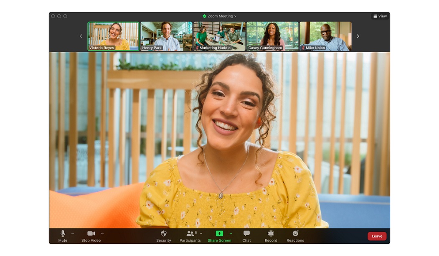Screen dimensions: 439x256
Task: Mute the microphone
Action: [x=63, y=236]
